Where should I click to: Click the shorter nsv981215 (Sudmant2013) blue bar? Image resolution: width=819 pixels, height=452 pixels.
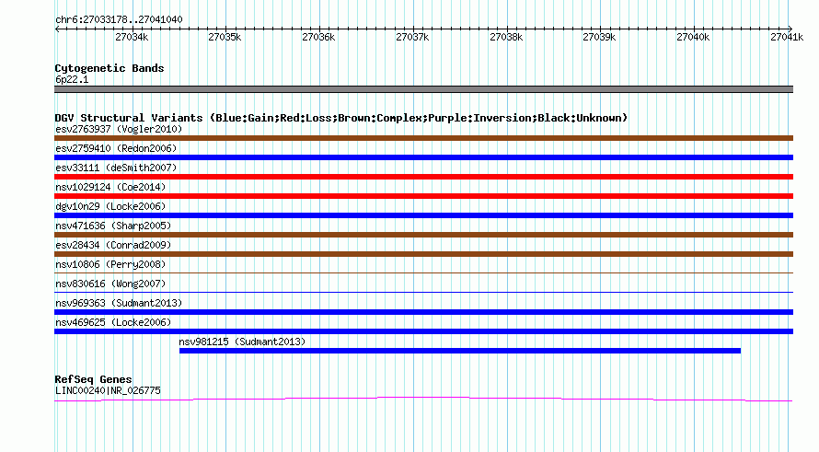pyautogui.click(x=460, y=351)
